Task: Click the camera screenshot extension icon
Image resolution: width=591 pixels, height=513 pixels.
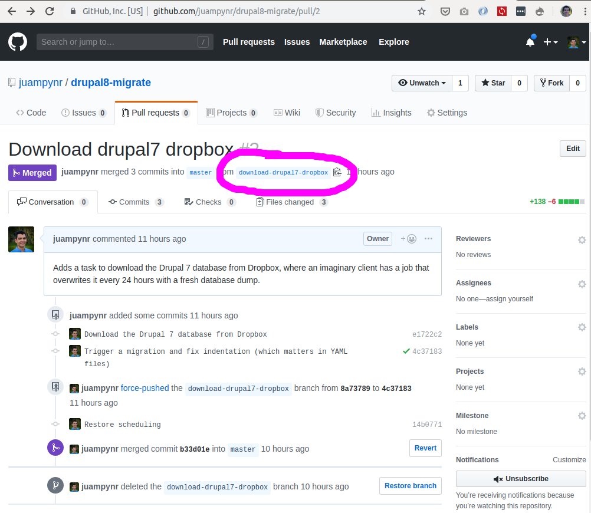Action: [x=464, y=12]
